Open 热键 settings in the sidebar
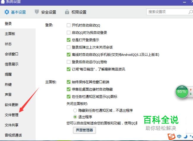 point(8,84)
